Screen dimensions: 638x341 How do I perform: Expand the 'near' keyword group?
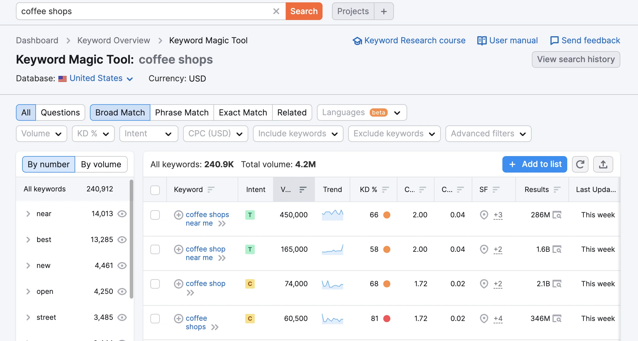28,214
